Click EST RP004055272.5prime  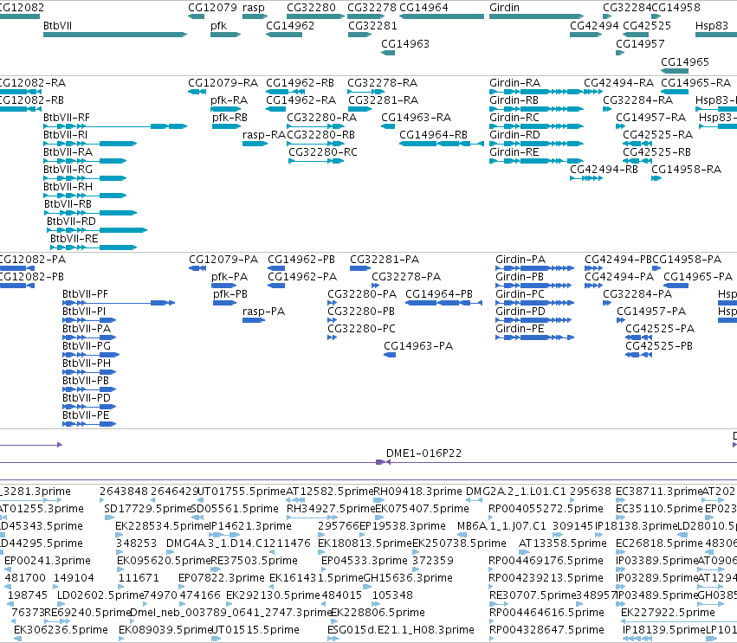[x=546, y=509]
